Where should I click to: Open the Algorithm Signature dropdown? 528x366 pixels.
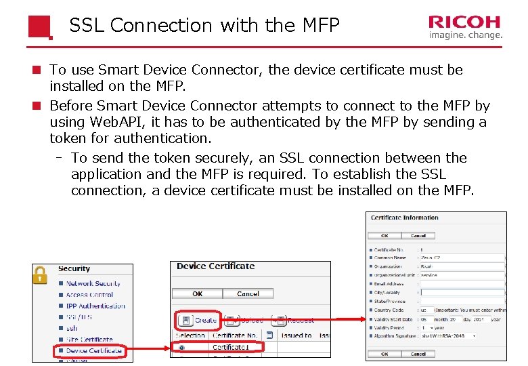[449, 336]
